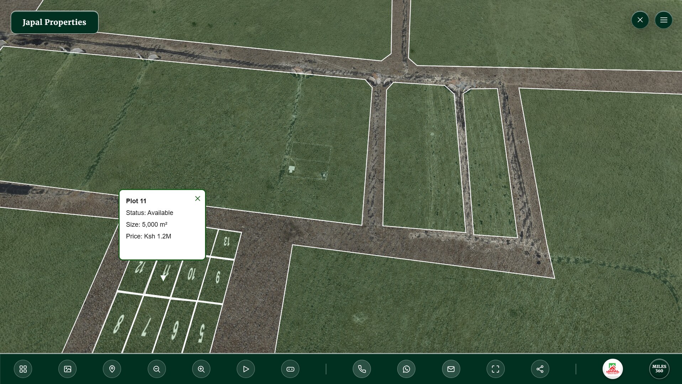Viewport: 682px width, 384px height.
Task: Click the 'Size: 5,000 m²' text
Action: [x=147, y=225]
